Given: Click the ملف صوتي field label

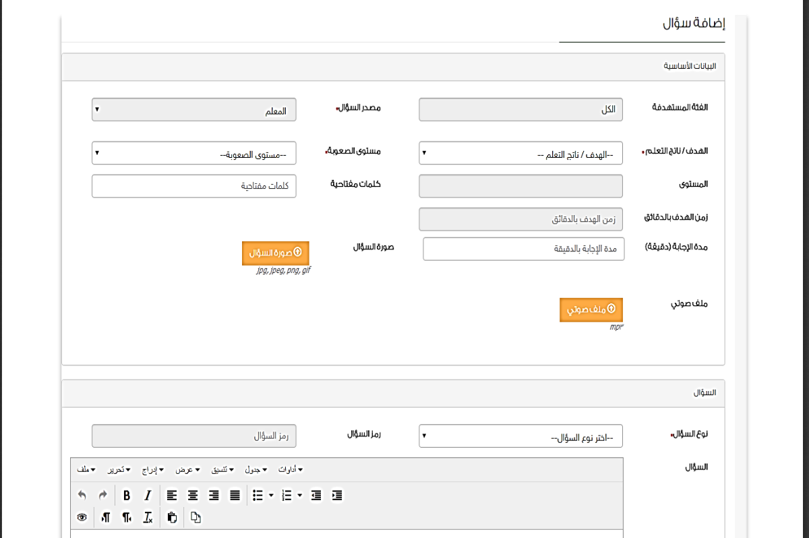Looking at the screenshot, I should (689, 304).
